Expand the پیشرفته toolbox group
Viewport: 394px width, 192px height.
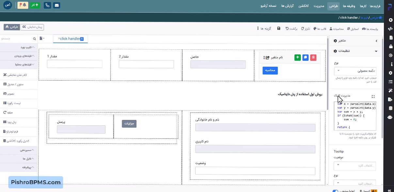click(19, 167)
